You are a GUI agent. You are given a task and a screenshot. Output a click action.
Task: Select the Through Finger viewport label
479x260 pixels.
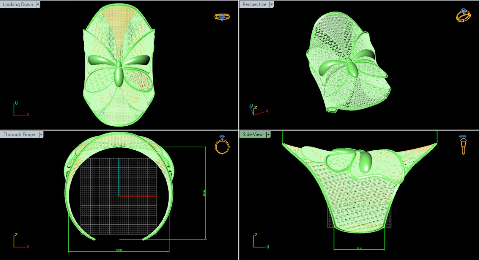(20, 135)
